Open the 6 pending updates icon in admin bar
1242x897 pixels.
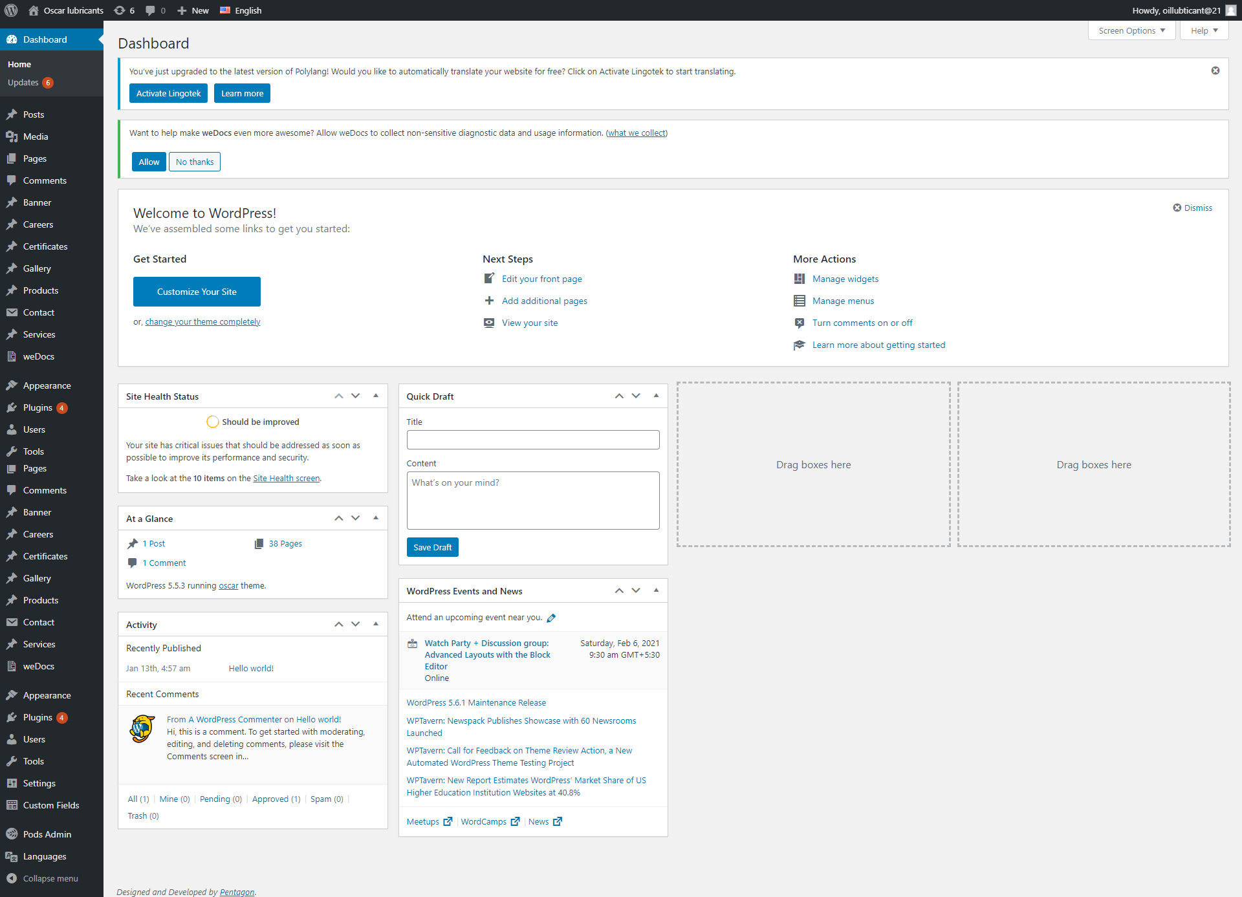click(120, 10)
